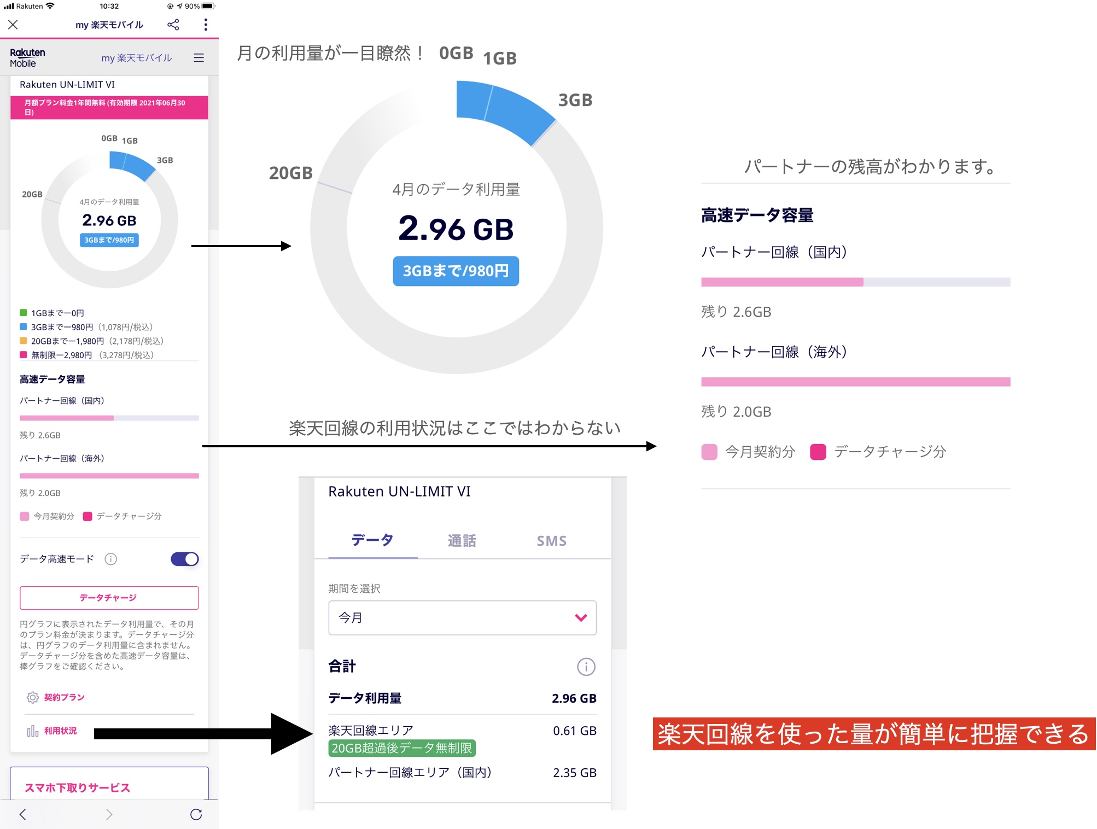The width and height of the screenshot is (1097, 829).
Task: Go forward with the browser forward arrow
Action: (109, 814)
